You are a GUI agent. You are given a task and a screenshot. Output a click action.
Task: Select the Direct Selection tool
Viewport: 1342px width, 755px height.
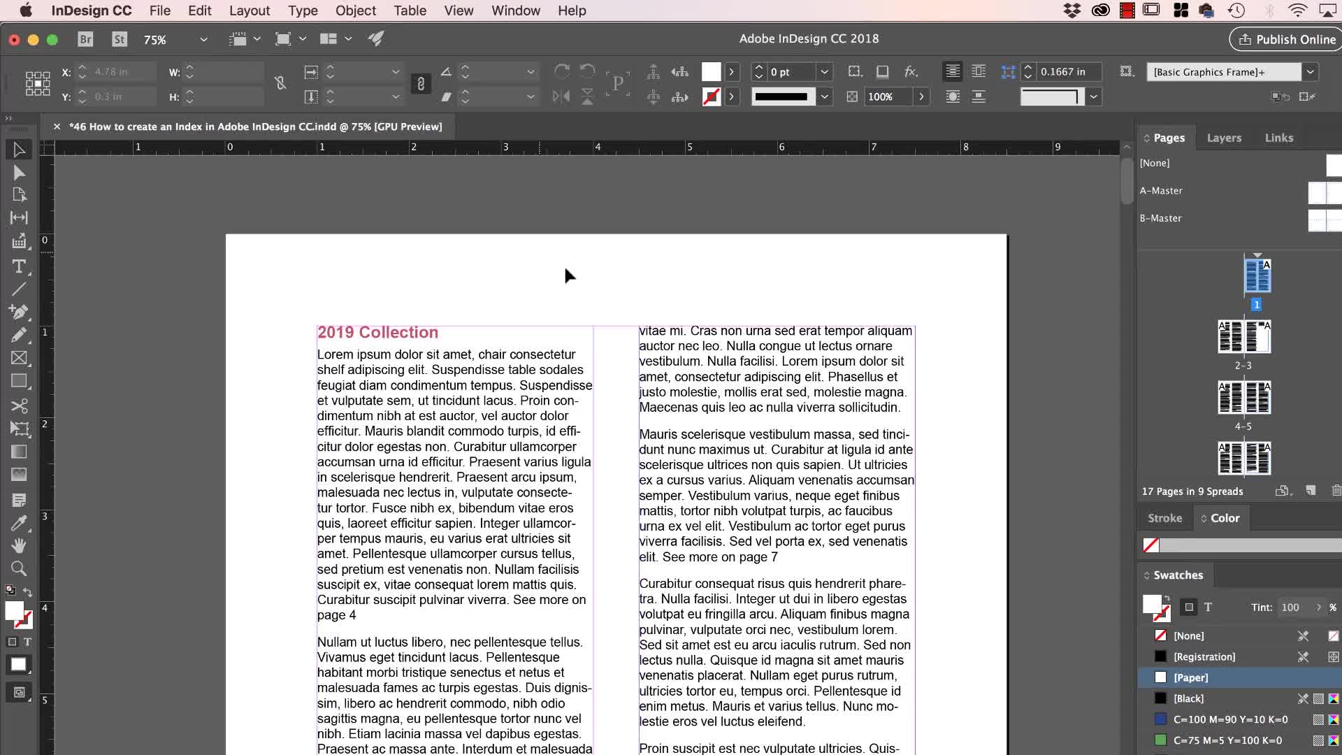coord(19,173)
